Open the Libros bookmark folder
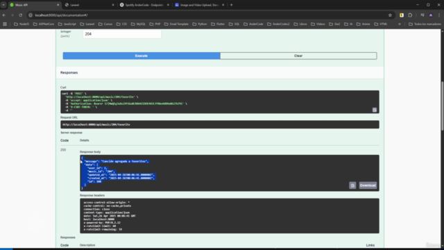This screenshot has height=250, width=444. pos(300,24)
